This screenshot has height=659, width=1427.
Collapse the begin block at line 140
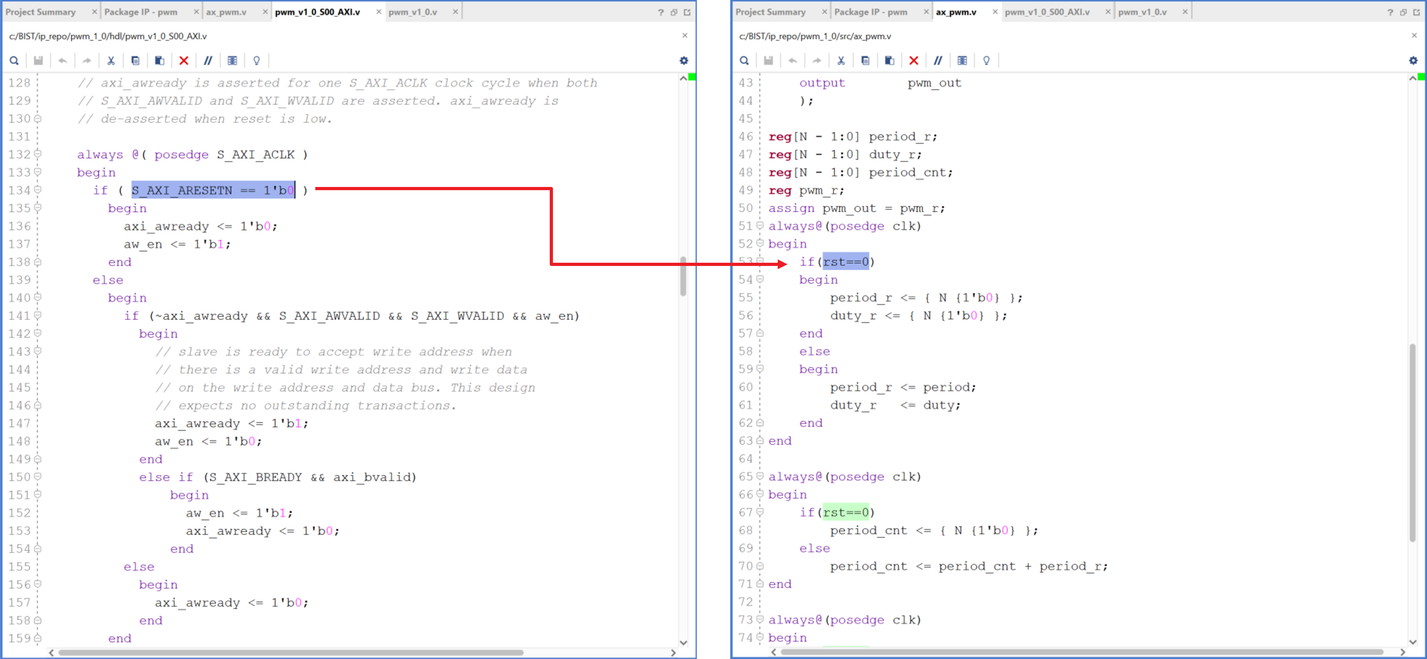(38, 297)
